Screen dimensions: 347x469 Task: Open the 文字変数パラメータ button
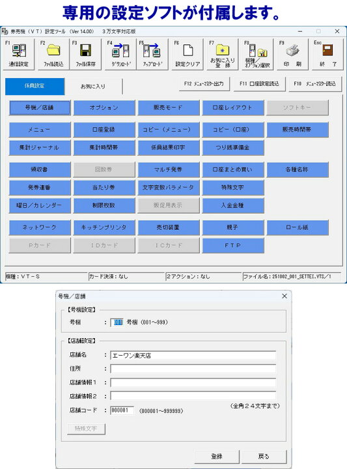pyautogui.click(x=168, y=188)
